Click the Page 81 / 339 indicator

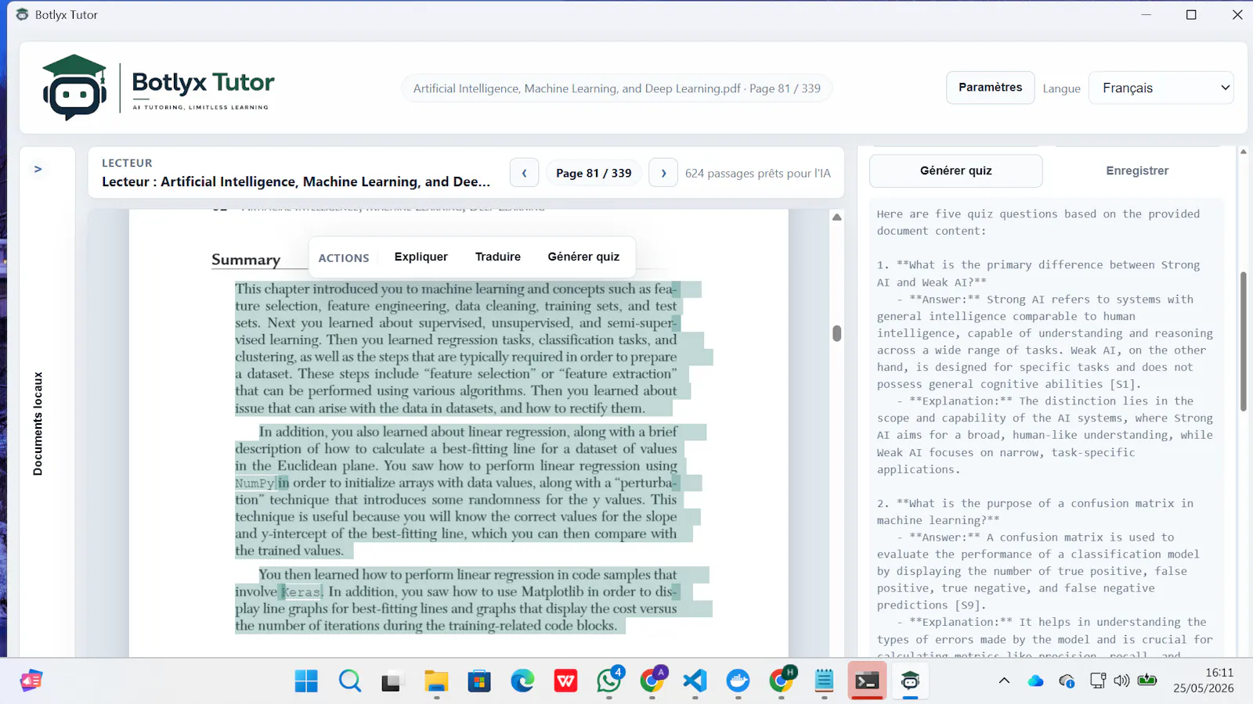(594, 173)
